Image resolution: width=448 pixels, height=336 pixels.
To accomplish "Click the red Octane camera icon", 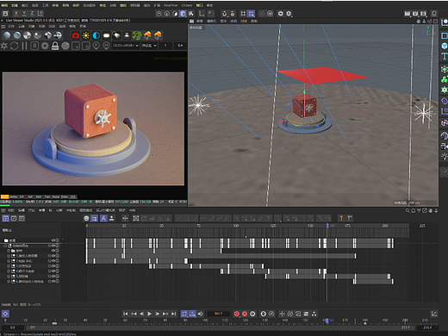I will 76,35.
